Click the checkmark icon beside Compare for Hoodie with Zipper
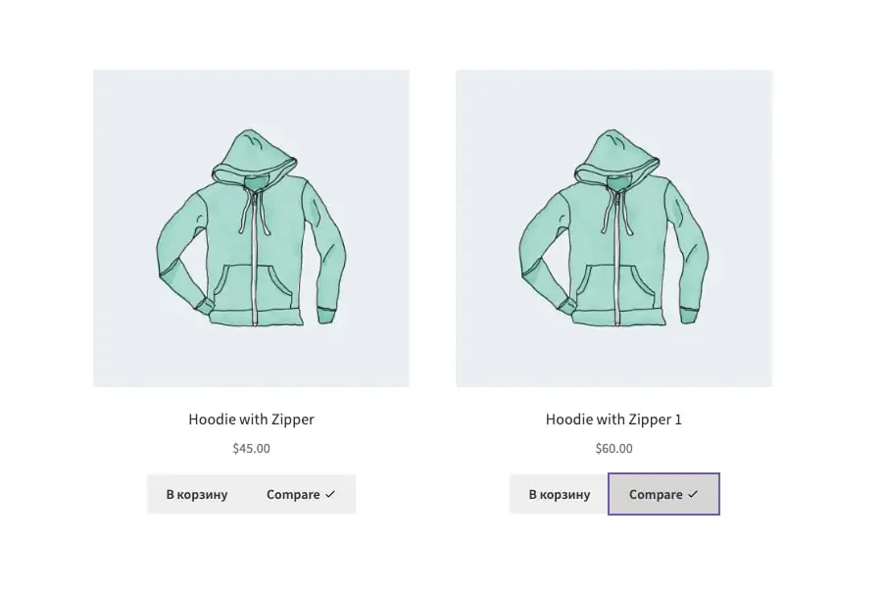The height and width of the screenshot is (593, 882). pos(330,495)
